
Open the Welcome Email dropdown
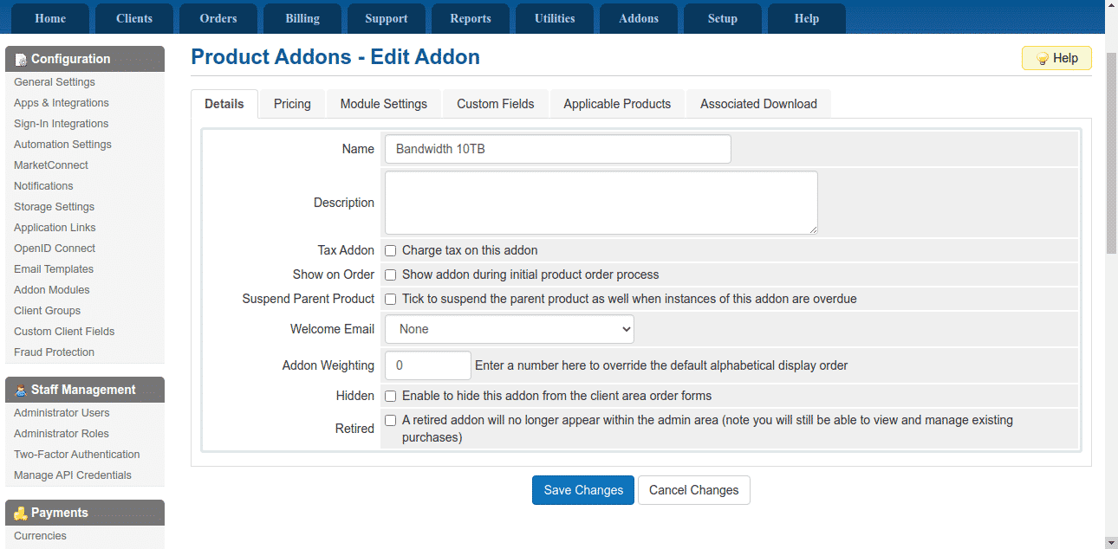tap(510, 329)
